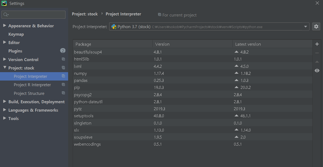The width and height of the screenshot is (323, 167).
Task: Close the Settings dialog
Action: (x=317, y=3)
